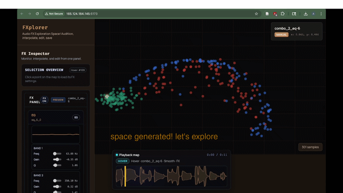Click the 301 samples badge
The image size is (343, 193).
[310, 147]
